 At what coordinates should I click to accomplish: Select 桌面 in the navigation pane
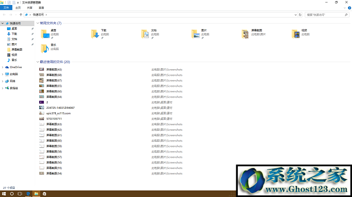pyautogui.click(x=14, y=29)
